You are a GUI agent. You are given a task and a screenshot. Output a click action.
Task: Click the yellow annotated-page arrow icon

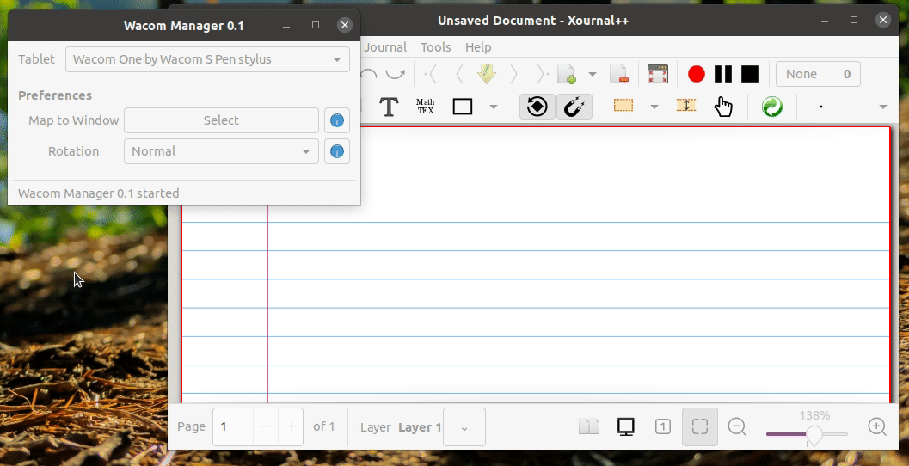(487, 74)
